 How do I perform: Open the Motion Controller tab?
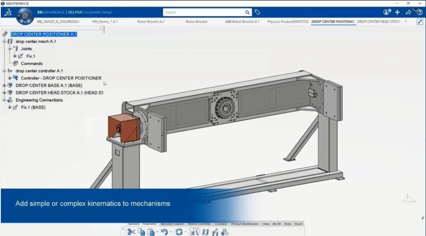[200, 224]
